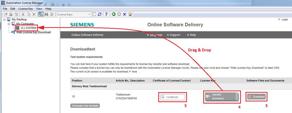Click the Print preview magnifier icon
This screenshot has width=292, height=113.
(x=16, y=14)
